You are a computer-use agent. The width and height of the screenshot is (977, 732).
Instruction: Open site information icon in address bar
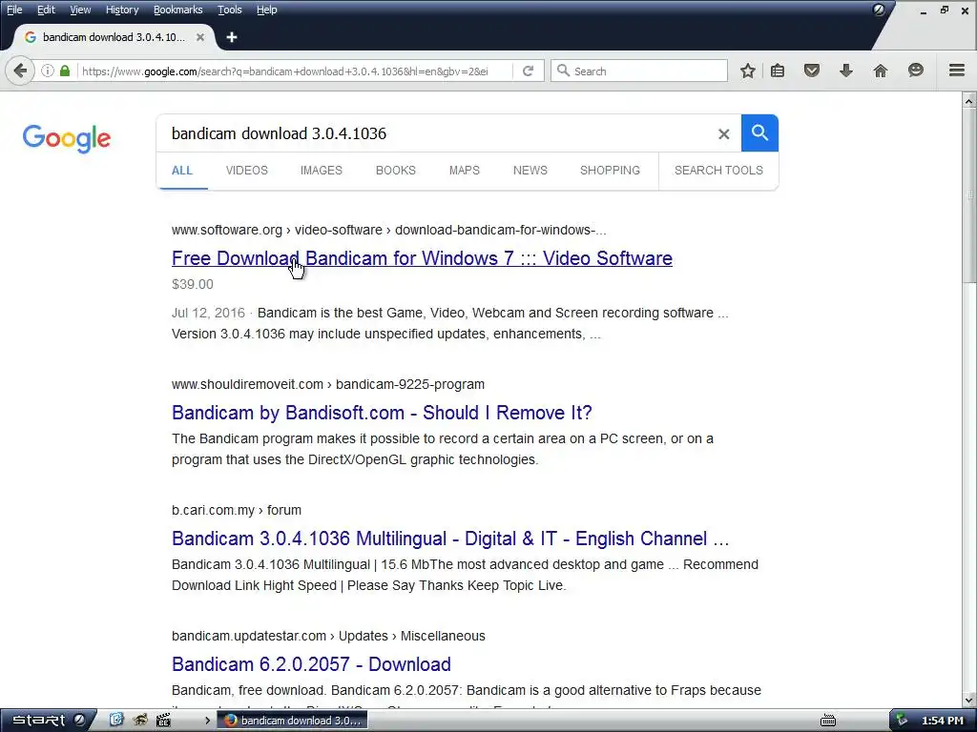[48, 71]
